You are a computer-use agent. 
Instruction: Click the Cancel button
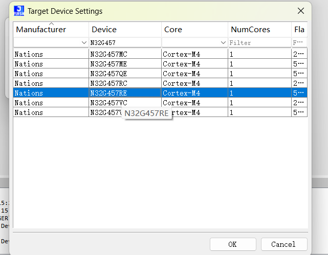(x=284, y=244)
